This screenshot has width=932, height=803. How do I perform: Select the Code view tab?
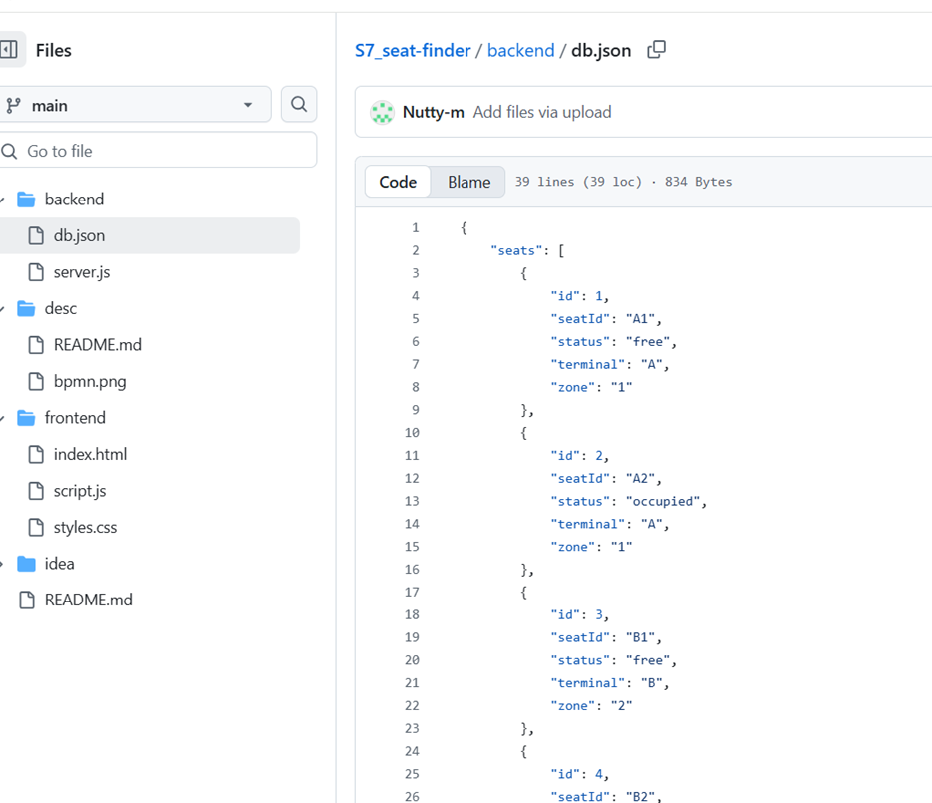[398, 182]
